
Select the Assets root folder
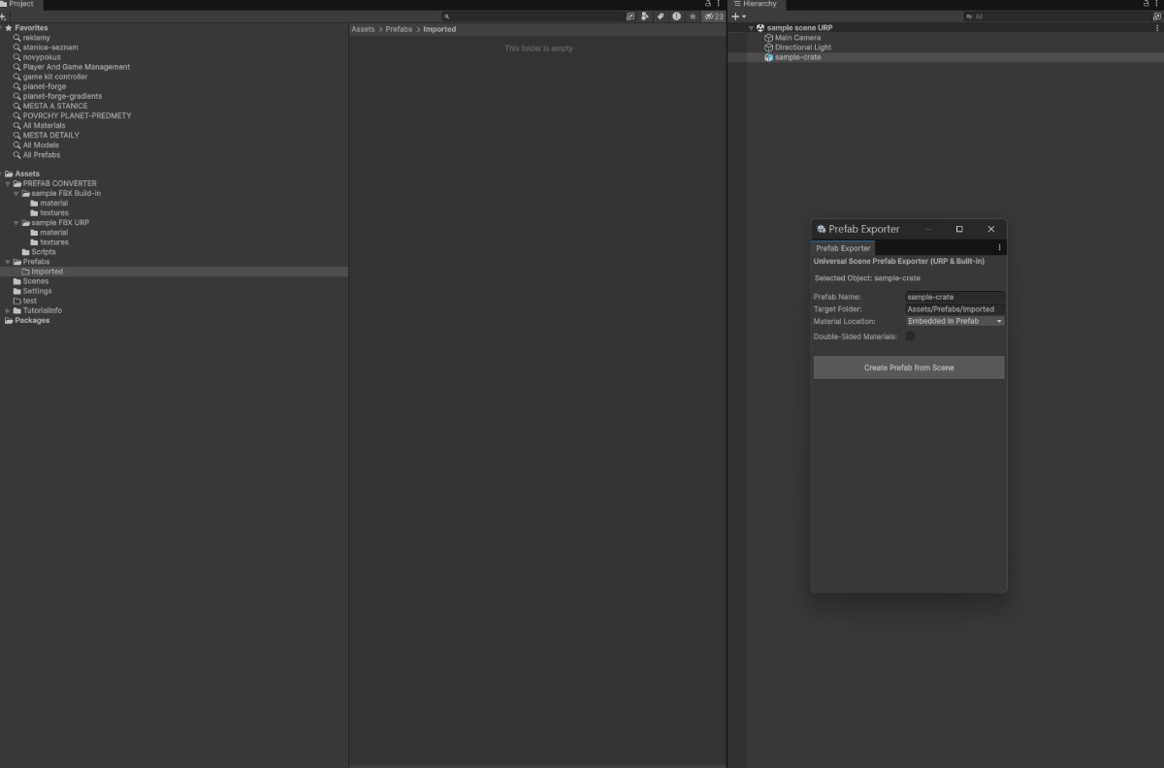pyautogui.click(x=27, y=174)
